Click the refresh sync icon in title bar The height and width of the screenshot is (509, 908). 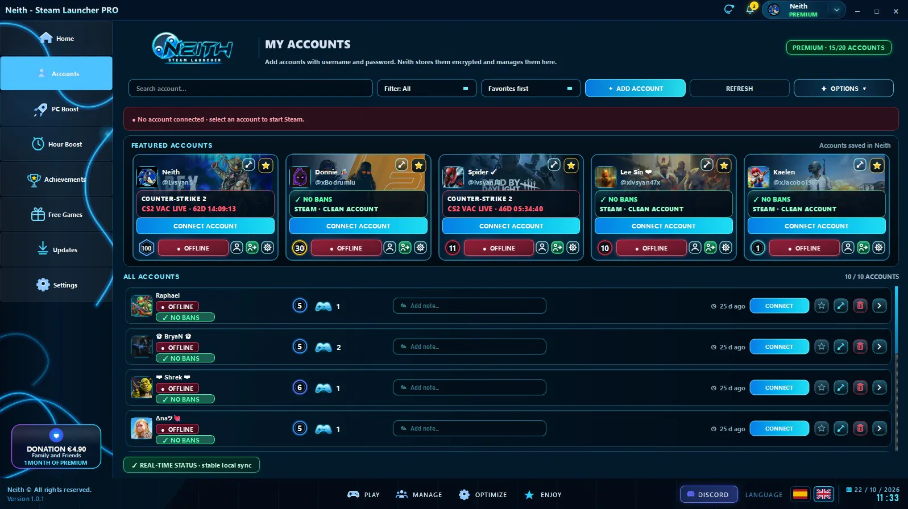pos(729,9)
